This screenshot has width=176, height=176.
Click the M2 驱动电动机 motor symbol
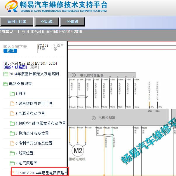click(x=78, y=150)
